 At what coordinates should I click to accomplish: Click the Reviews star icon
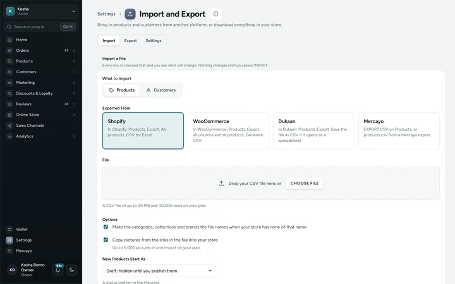pos(9,104)
